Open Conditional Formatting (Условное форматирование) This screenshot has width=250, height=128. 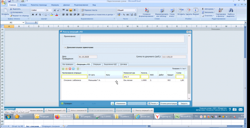(x=146, y=13)
